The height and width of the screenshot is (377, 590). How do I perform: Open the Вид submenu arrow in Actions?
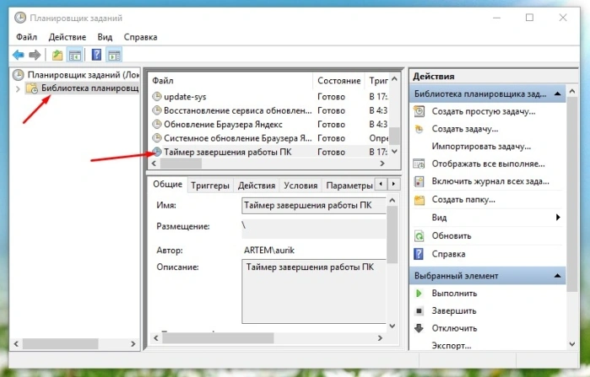point(558,218)
